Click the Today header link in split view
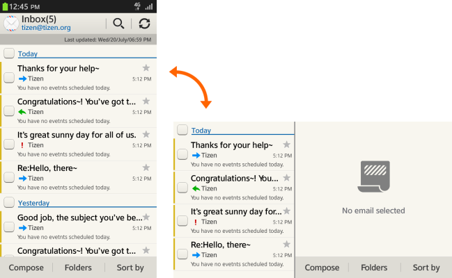 click(201, 130)
